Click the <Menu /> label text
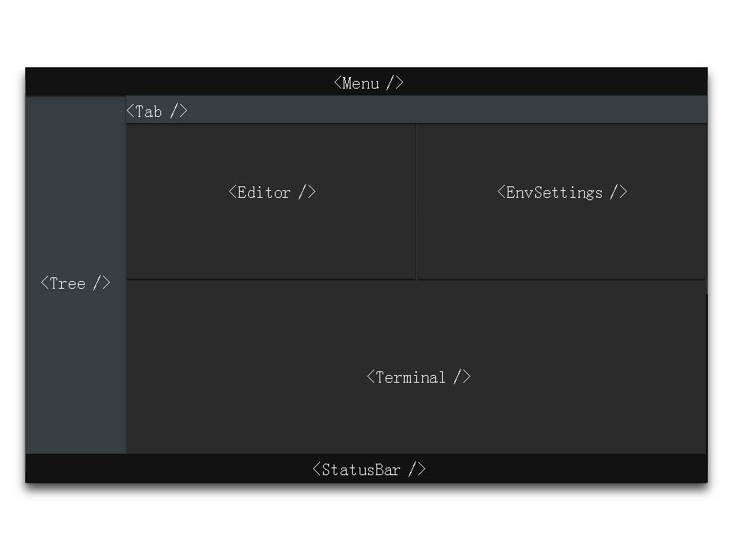Image resolution: width=733 pixels, height=550 pixels. pyautogui.click(x=368, y=83)
